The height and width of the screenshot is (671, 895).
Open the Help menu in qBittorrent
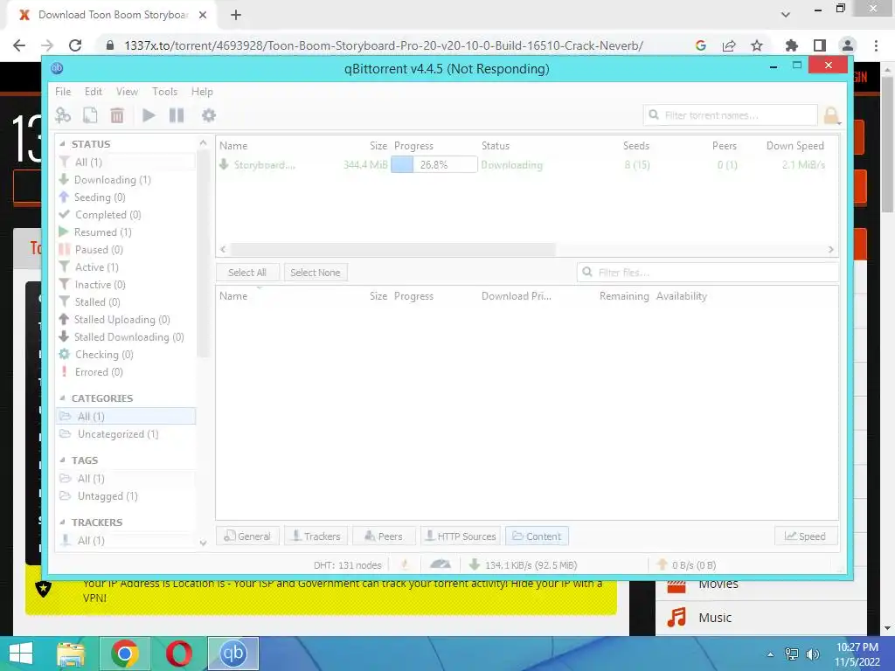coord(202,91)
